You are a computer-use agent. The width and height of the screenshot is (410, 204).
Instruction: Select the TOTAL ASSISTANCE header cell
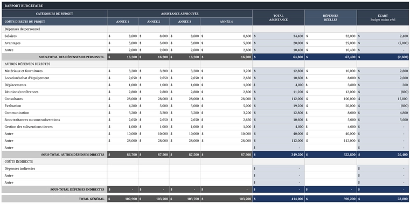[x=279, y=18]
